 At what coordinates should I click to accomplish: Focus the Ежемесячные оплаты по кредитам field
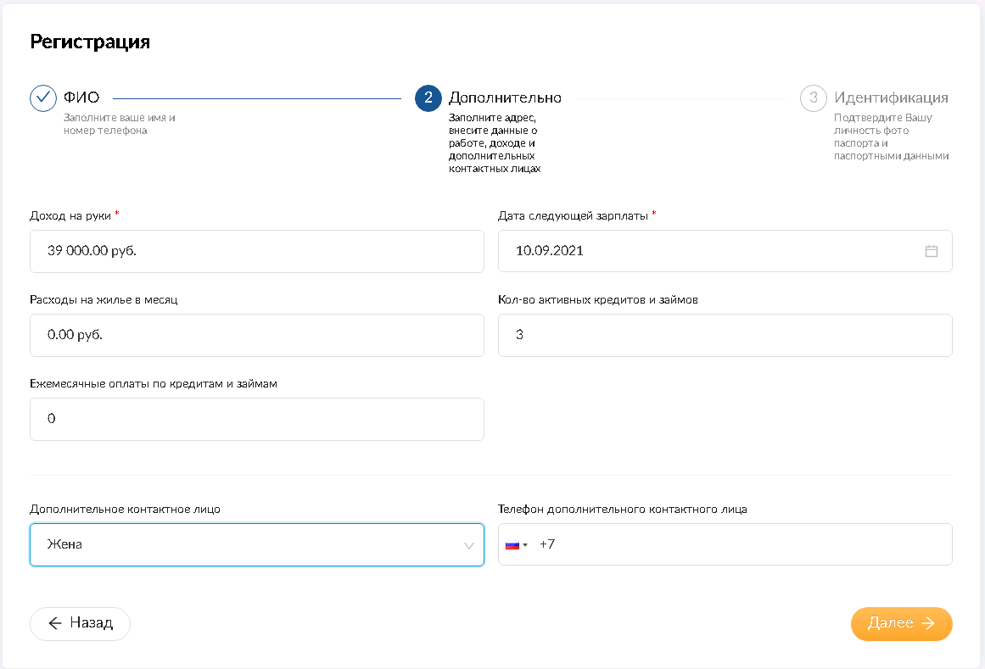[x=256, y=419]
